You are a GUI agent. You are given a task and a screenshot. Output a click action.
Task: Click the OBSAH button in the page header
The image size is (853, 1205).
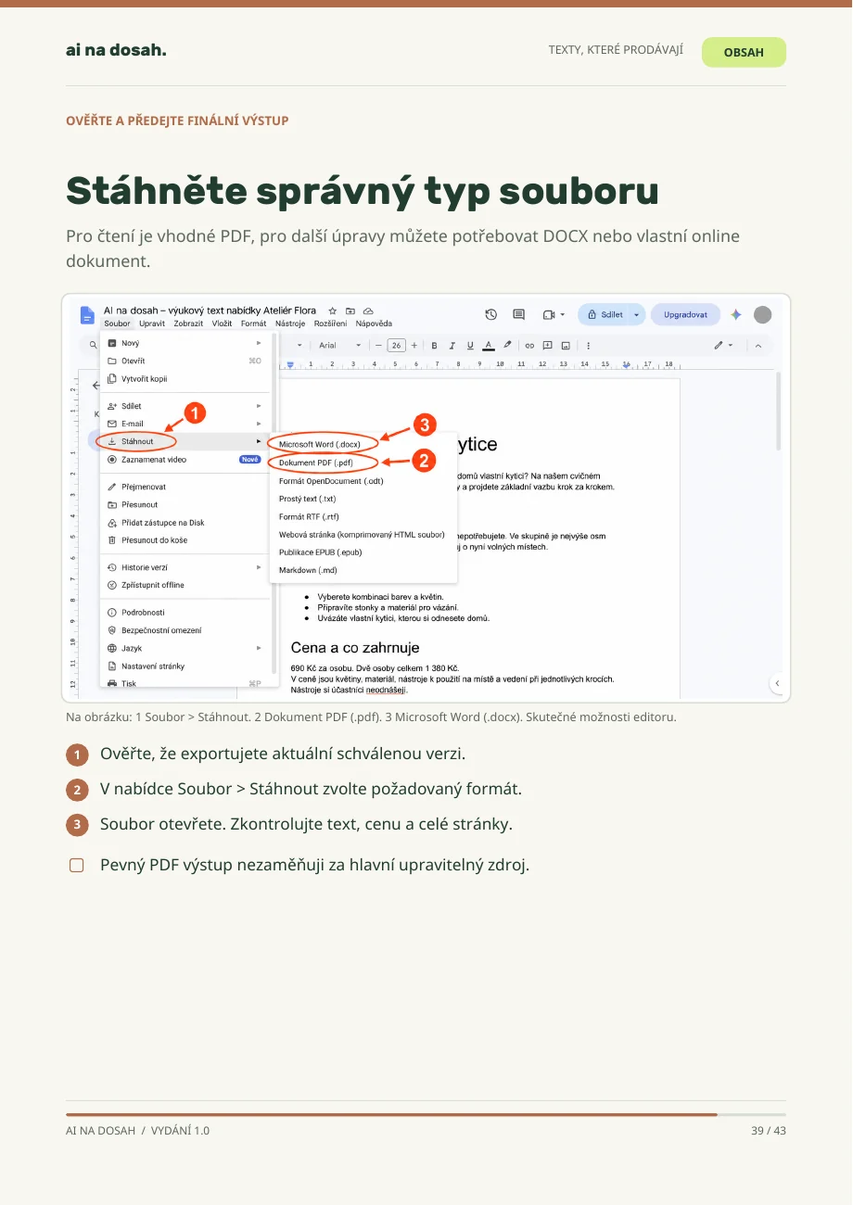click(744, 52)
